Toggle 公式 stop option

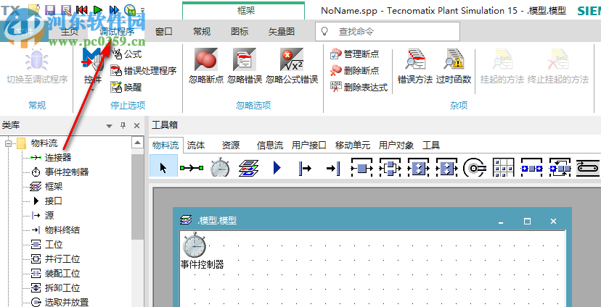126,54
